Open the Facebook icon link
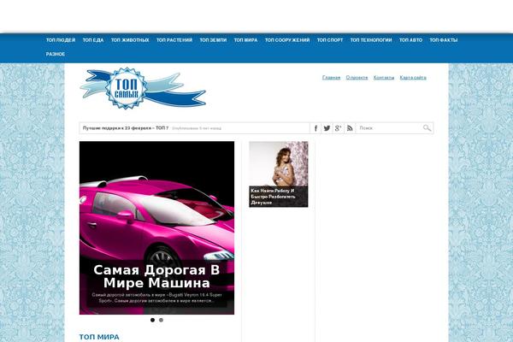This screenshot has width=513, height=342. [x=315, y=128]
